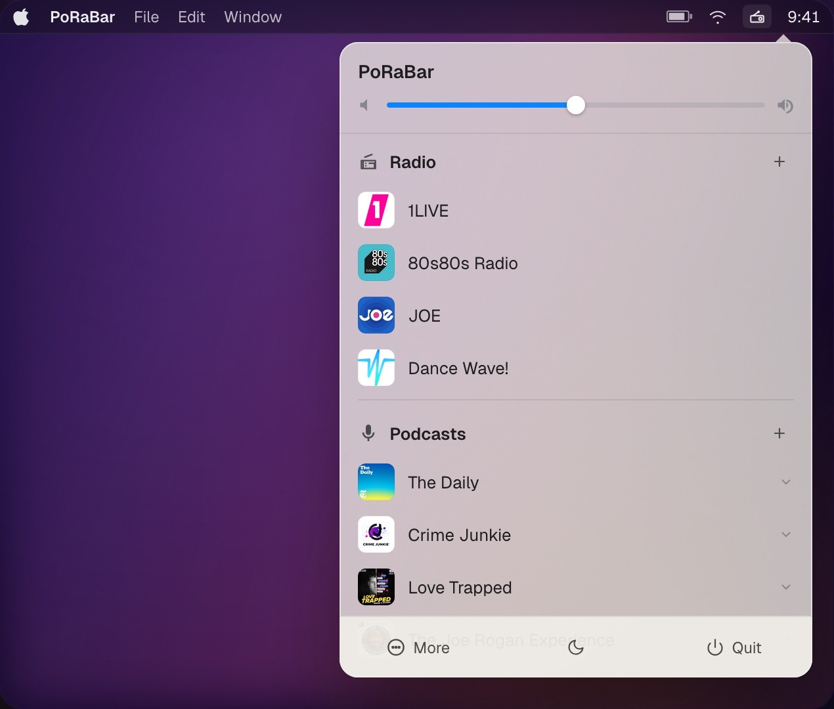The width and height of the screenshot is (834, 709).
Task: Click the Dance Wave! logo
Action: (x=376, y=368)
